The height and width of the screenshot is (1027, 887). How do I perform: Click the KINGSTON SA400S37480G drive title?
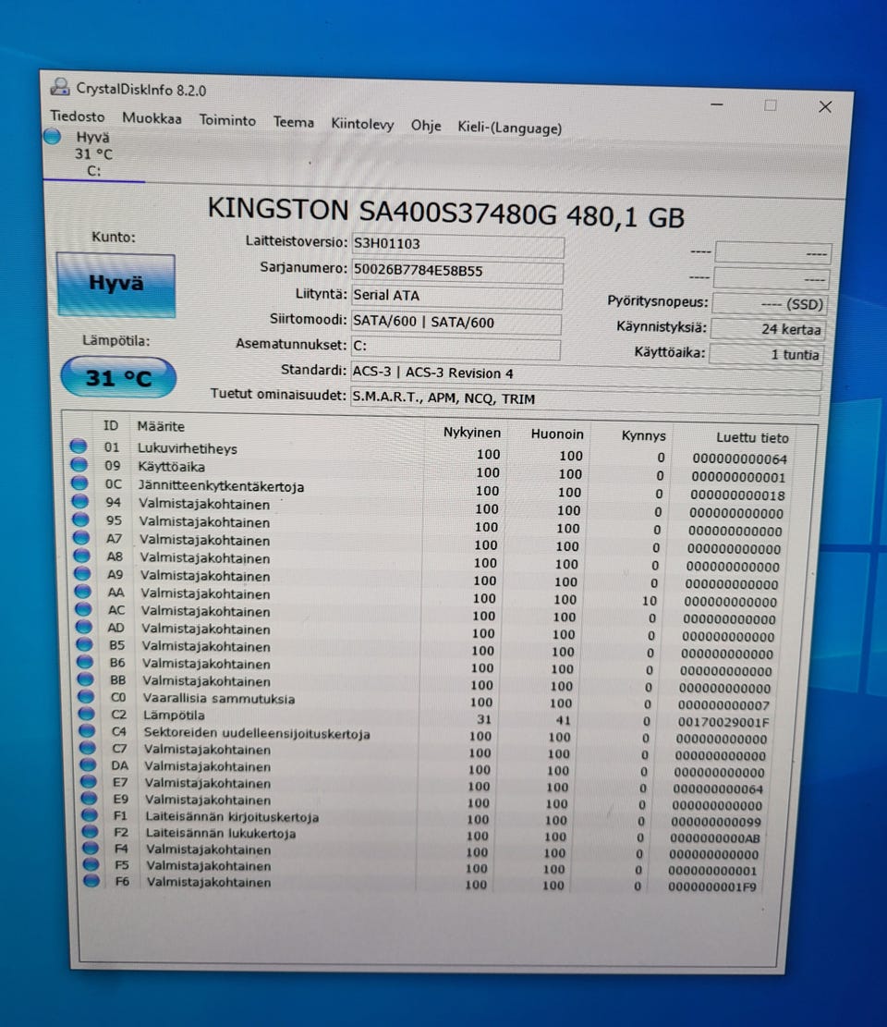(445, 213)
